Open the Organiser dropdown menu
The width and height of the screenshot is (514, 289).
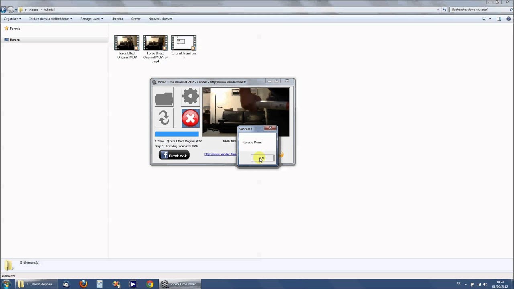[x=12, y=19]
